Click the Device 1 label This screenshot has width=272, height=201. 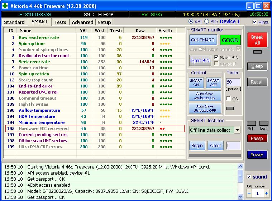pos(230,21)
